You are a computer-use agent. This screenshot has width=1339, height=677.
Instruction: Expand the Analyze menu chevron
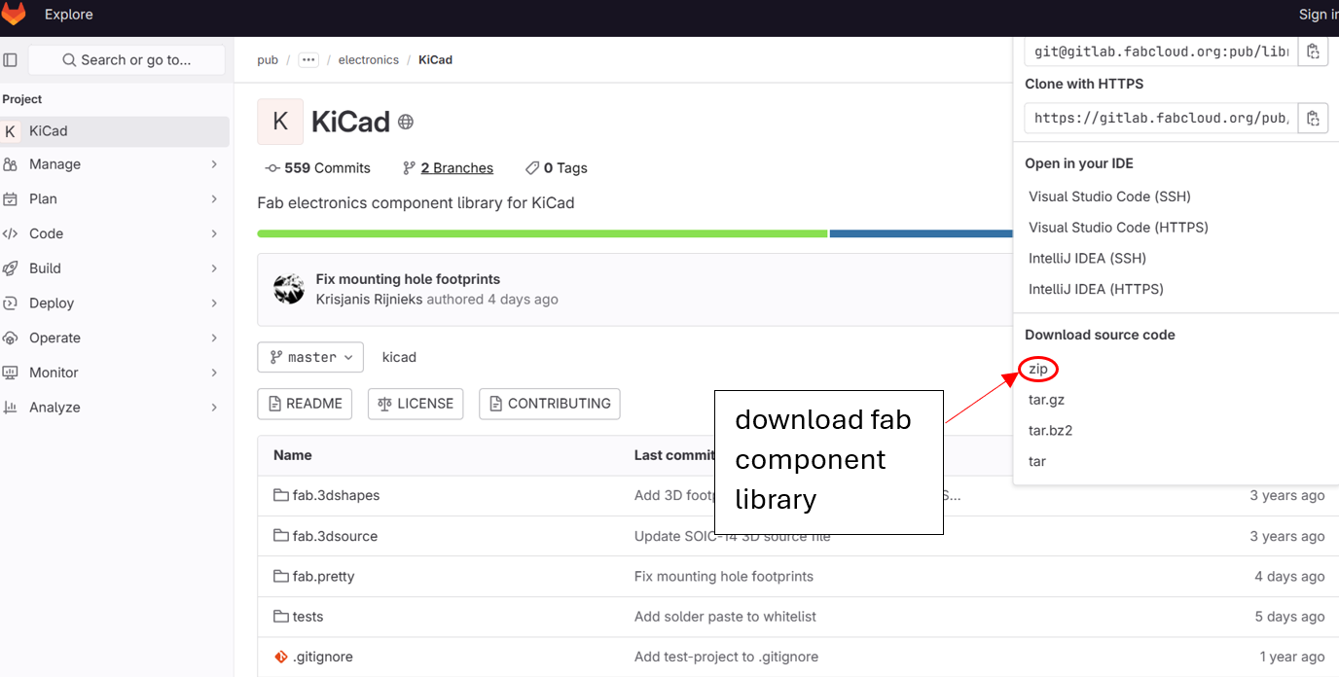tap(214, 408)
